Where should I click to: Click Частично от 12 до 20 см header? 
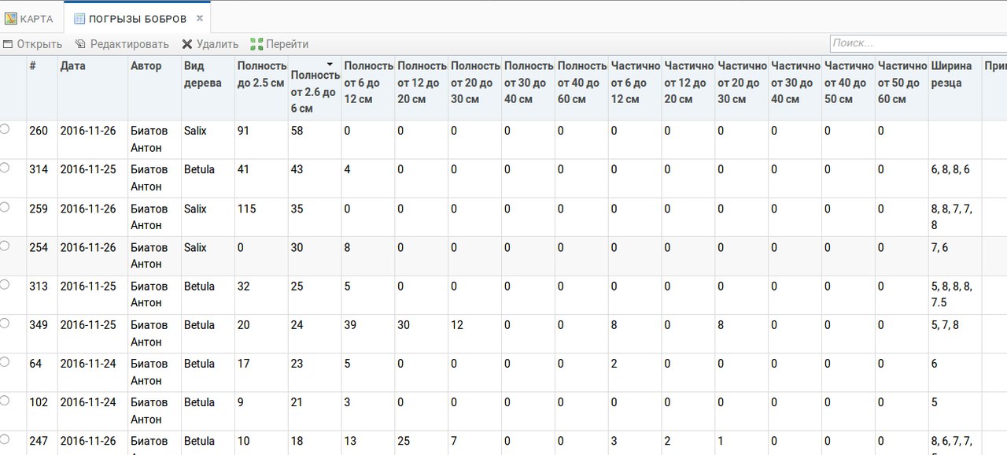[689, 87]
